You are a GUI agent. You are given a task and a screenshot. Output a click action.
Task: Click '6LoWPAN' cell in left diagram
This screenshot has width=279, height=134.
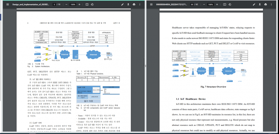(x=41, y=40)
